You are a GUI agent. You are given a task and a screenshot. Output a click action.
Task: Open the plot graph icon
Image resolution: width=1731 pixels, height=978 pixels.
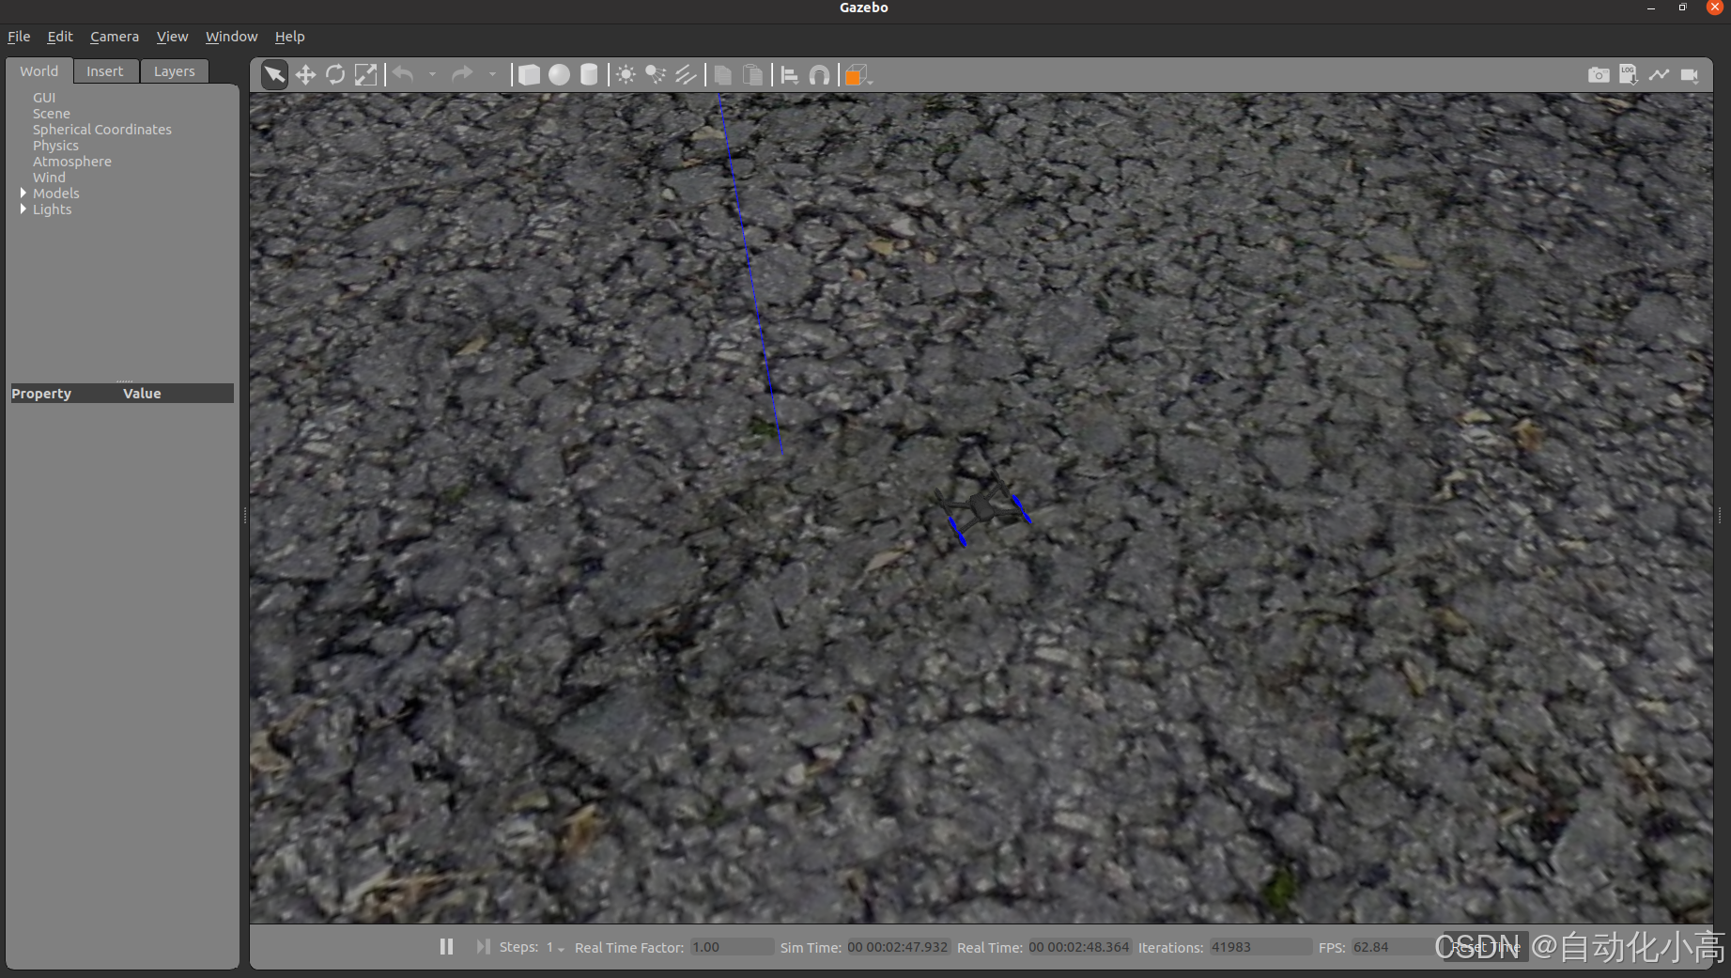point(1659,75)
